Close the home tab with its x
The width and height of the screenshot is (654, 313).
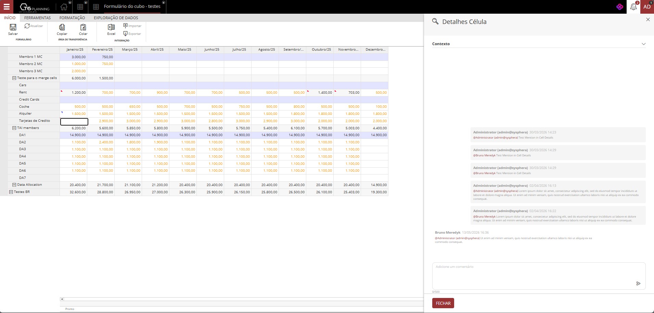pos(70,2)
